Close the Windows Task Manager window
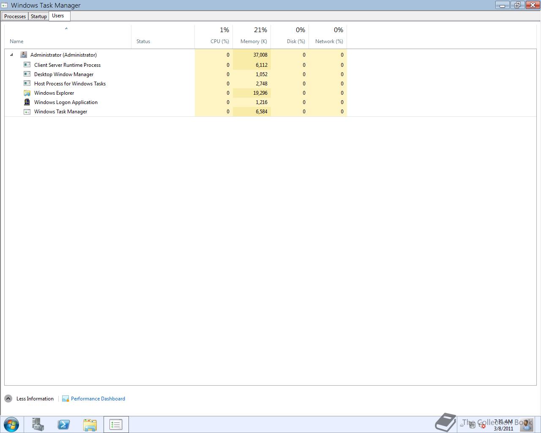The height and width of the screenshot is (433, 541). [532, 5]
